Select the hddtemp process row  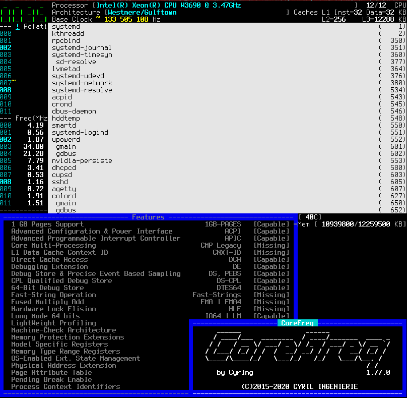pos(227,118)
